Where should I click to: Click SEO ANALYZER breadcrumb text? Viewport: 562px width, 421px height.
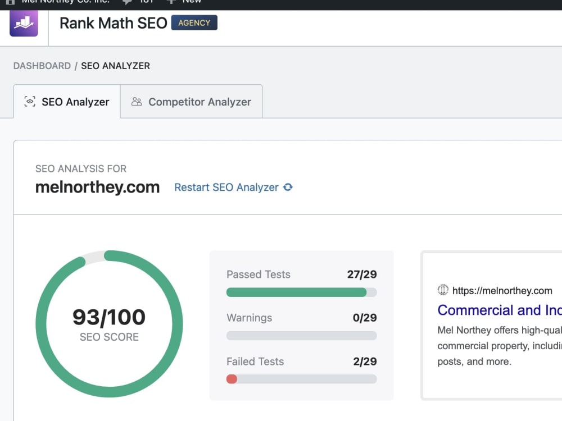point(115,66)
